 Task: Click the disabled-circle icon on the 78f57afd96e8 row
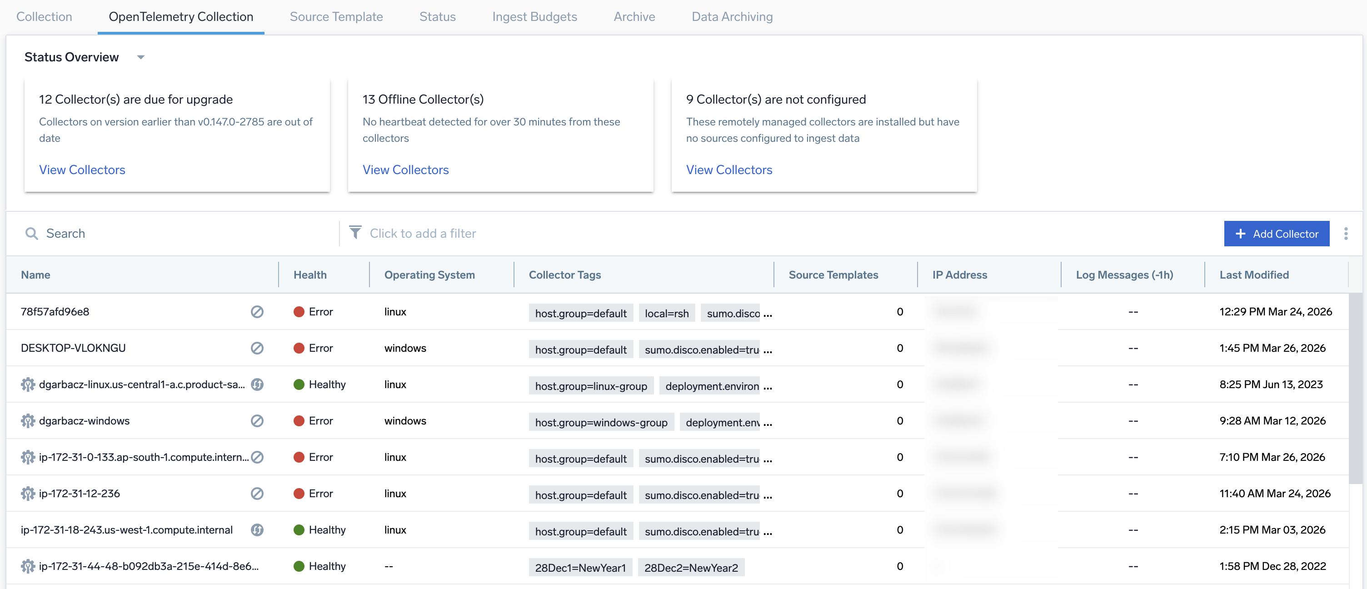[257, 311]
